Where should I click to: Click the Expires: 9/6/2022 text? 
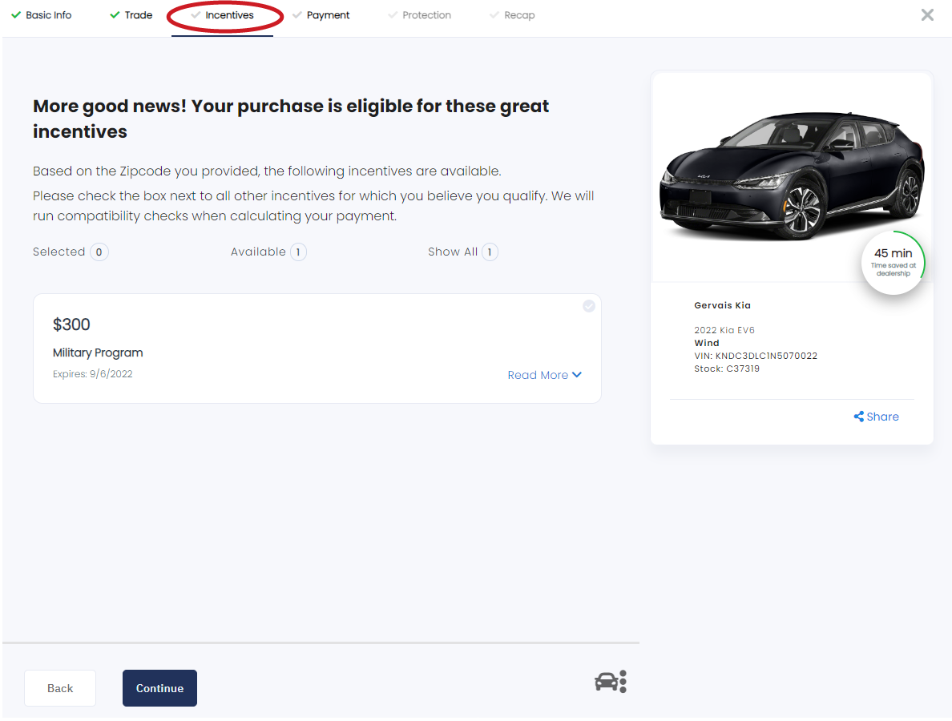(92, 374)
